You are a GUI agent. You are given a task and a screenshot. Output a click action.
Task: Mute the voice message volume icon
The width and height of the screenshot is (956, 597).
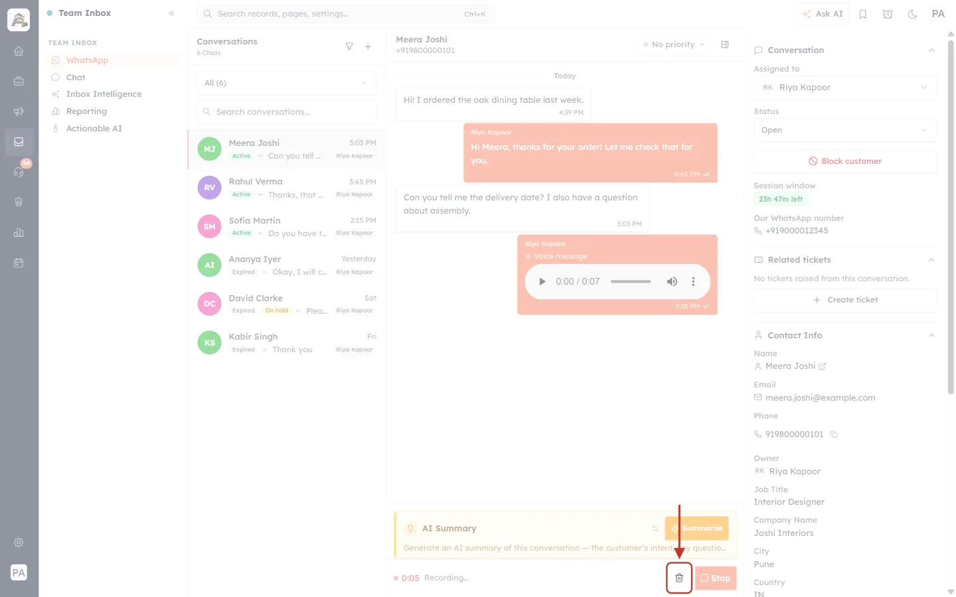coord(672,281)
